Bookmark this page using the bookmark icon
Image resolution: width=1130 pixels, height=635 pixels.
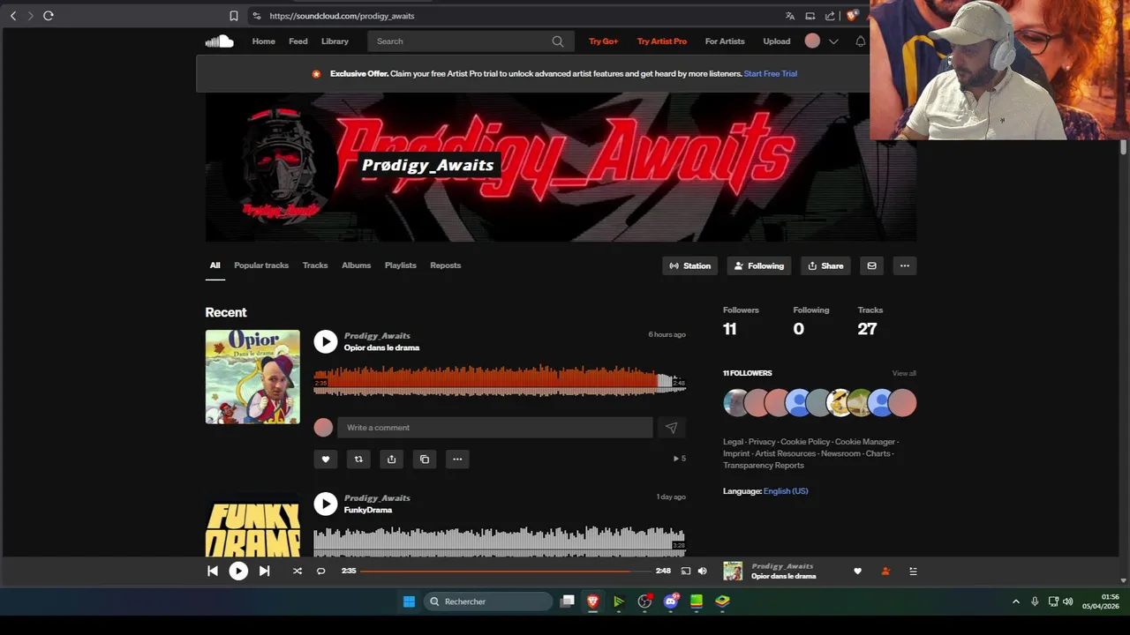(234, 16)
